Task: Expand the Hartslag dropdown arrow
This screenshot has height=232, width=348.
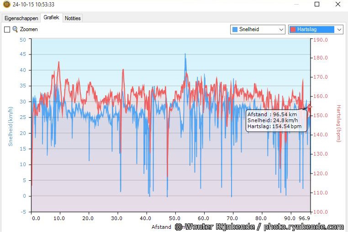Action: point(339,29)
